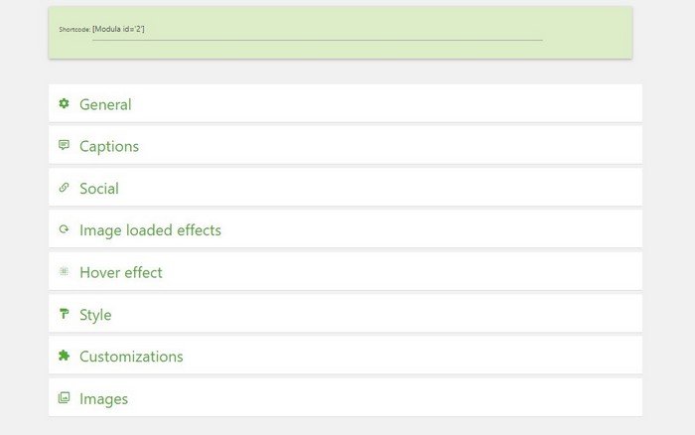Click the grid dots icon beside Hover effect
The image size is (695, 435).
[64, 271]
